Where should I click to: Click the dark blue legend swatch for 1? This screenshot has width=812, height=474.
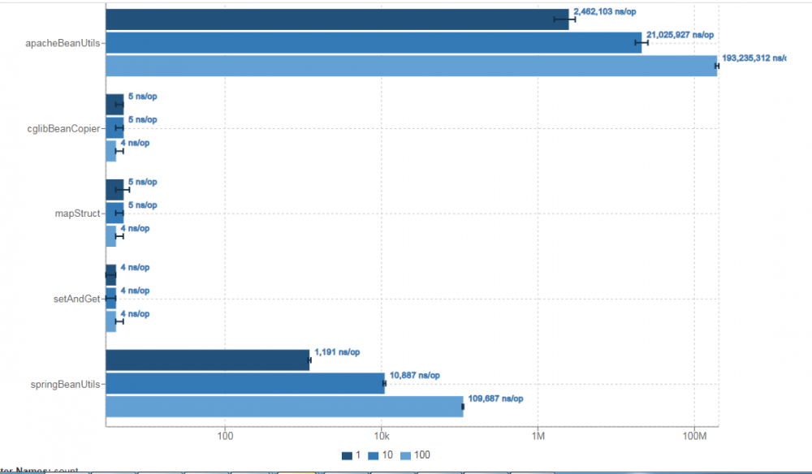click(x=347, y=456)
